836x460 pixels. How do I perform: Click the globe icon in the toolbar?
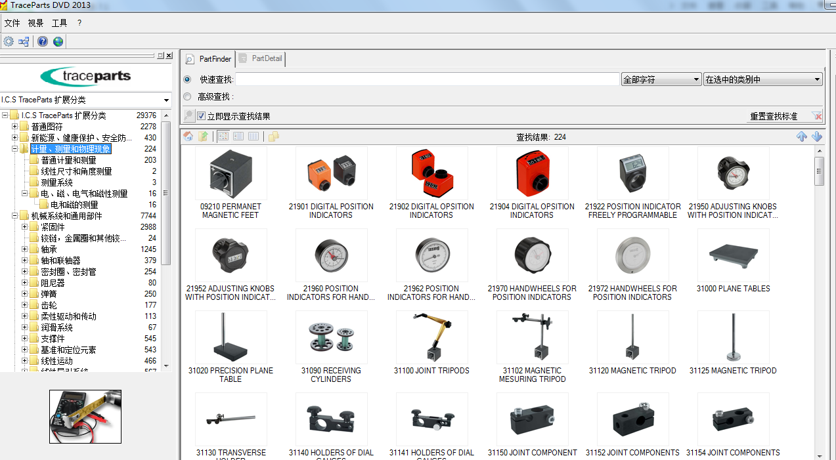click(x=58, y=41)
